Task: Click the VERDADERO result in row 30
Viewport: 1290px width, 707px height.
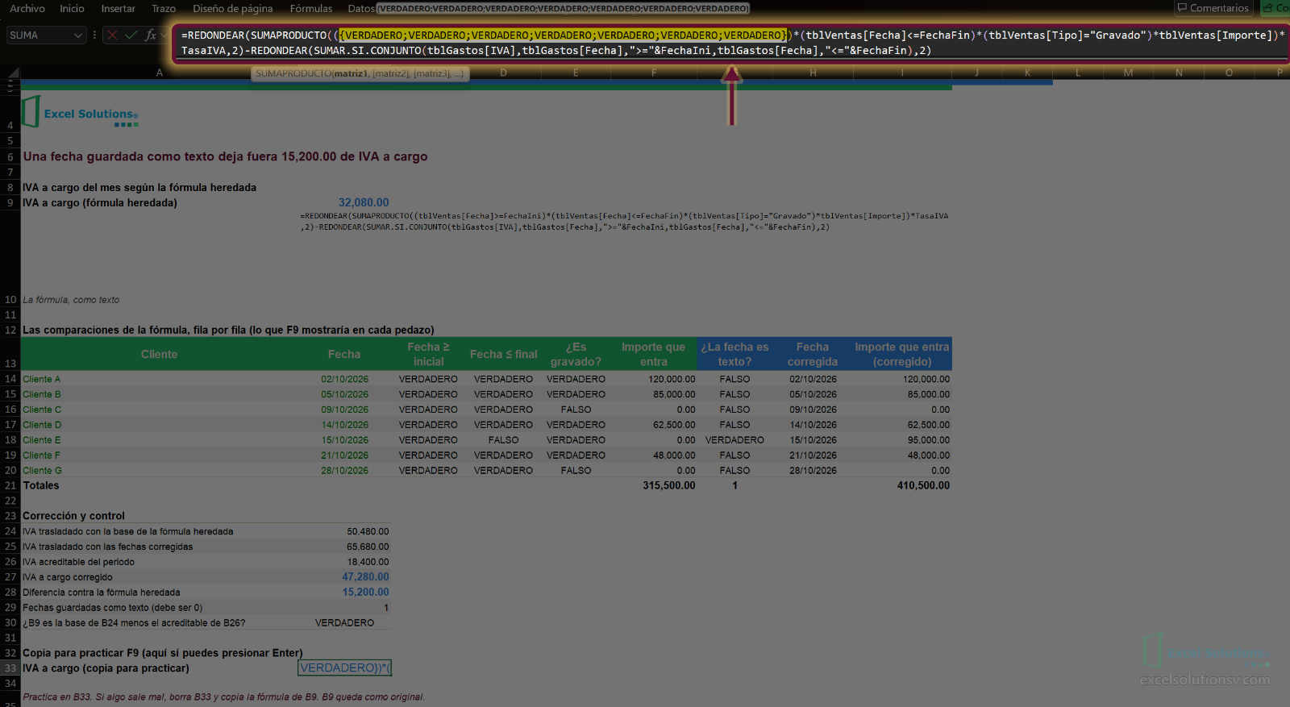Action: tap(344, 623)
